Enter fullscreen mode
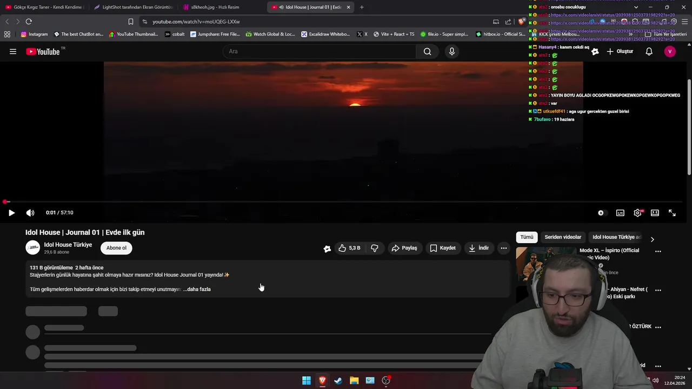 (672, 213)
